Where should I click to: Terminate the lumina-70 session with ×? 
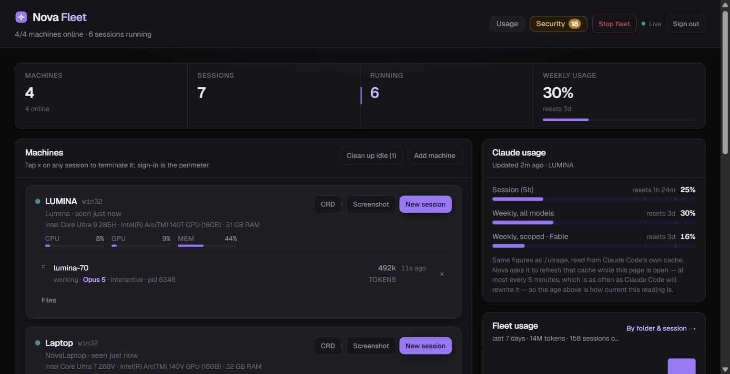pyautogui.click(x=442, y=274)
